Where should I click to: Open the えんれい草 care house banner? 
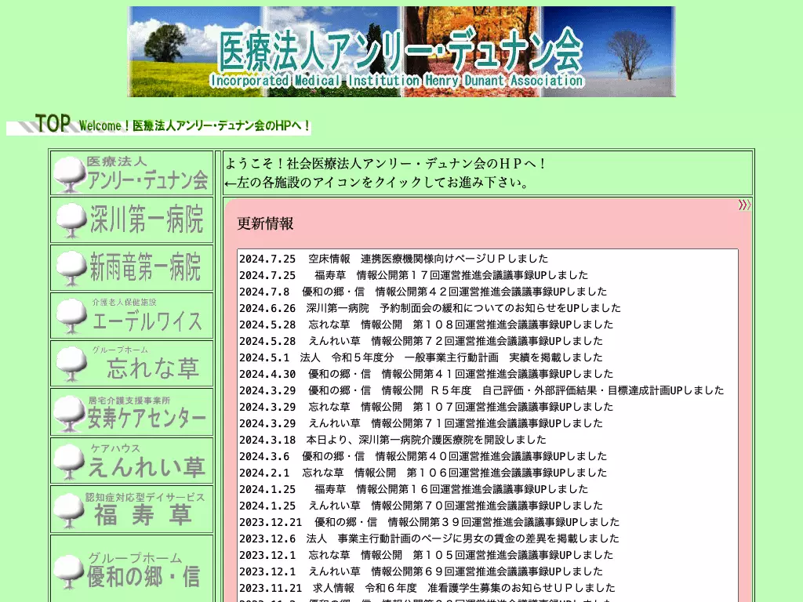tap(132, 460)
